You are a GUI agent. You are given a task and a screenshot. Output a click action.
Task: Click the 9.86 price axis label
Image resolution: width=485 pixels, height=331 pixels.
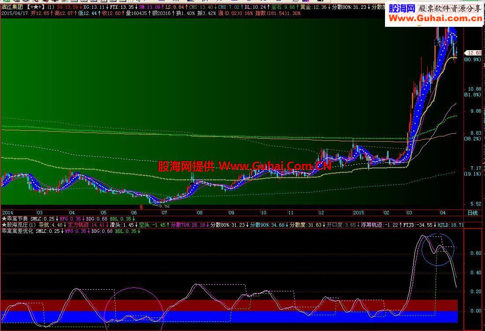click(476, 111)
